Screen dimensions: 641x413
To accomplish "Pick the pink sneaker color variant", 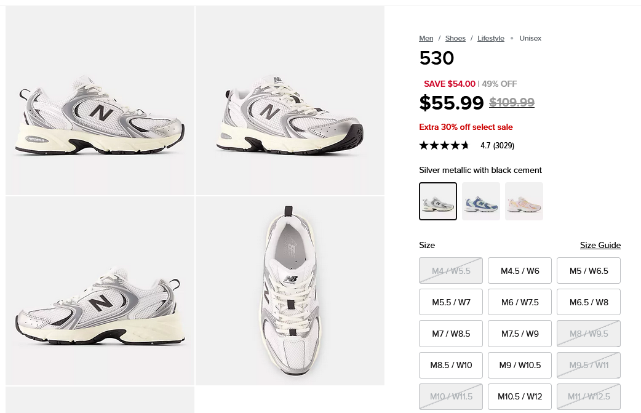I will click(524, 201).
